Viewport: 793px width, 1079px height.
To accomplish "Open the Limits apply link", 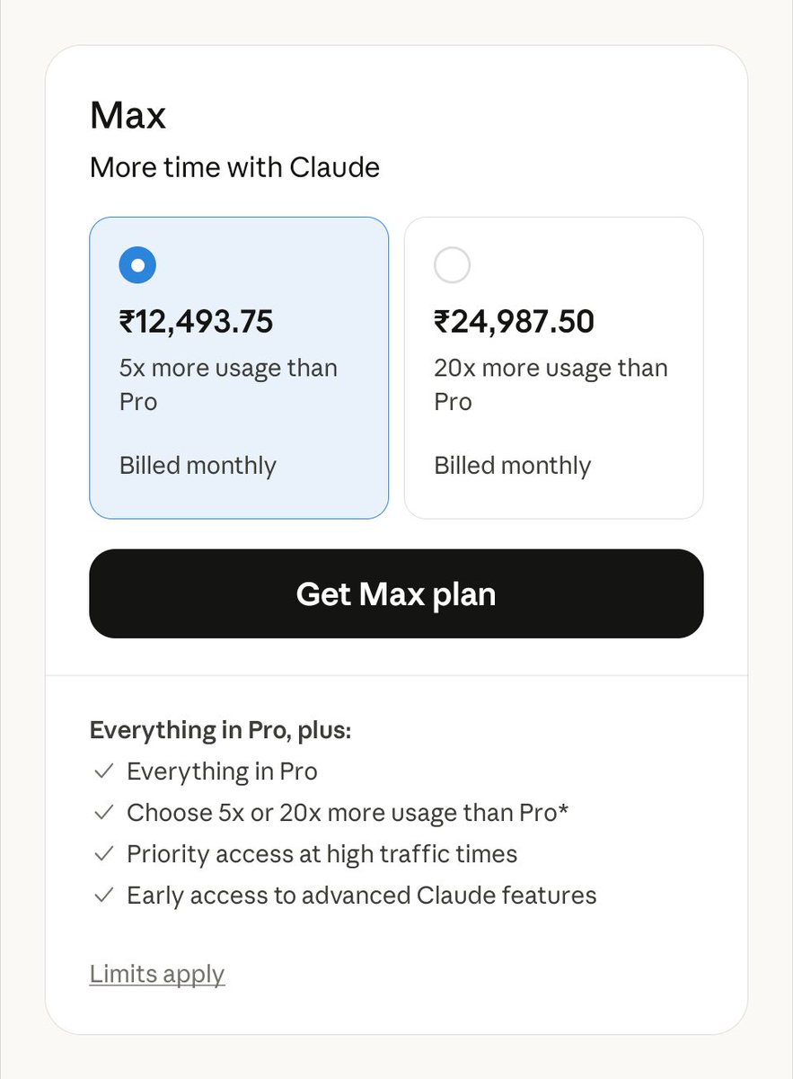I will pyautogui.click(x=157, y=974).
